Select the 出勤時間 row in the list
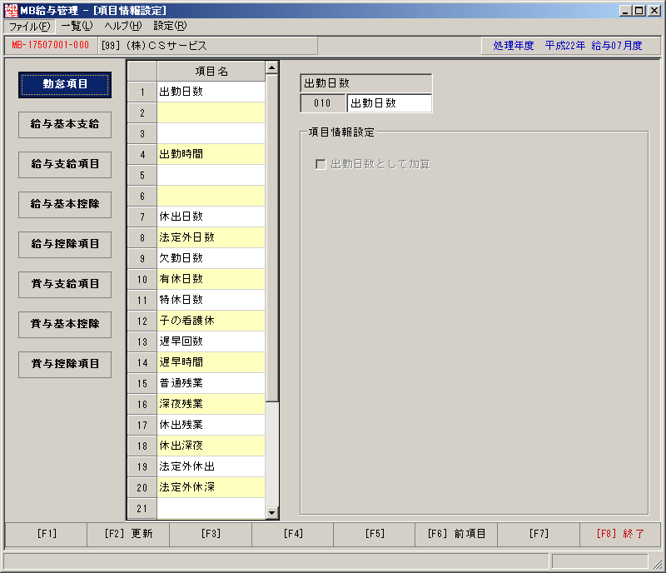Screen dimensions: 666x573 pos(211,154)
